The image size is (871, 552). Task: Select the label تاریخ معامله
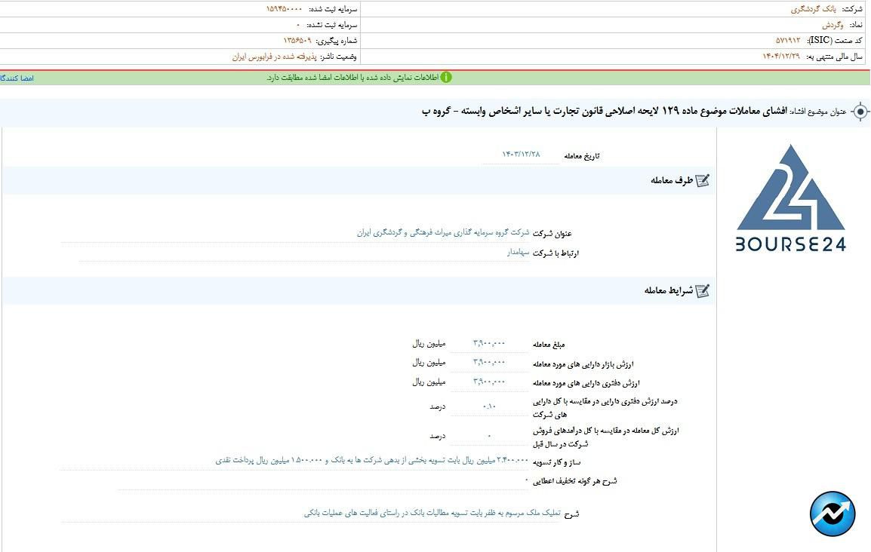(582, 156)
